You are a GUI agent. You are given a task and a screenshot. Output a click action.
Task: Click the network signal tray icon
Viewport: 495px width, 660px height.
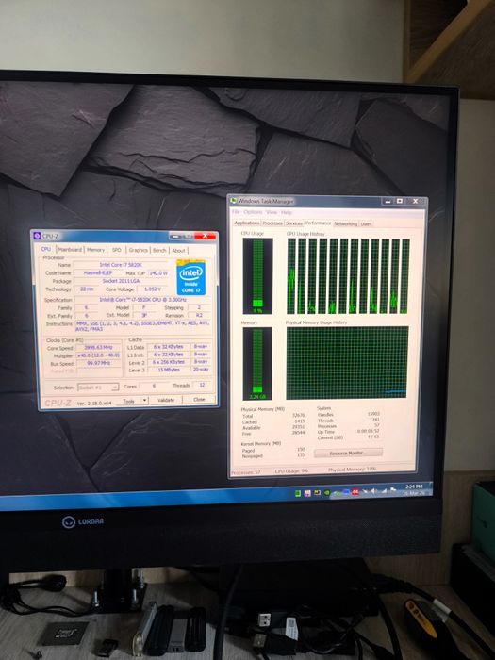point(384,491)
